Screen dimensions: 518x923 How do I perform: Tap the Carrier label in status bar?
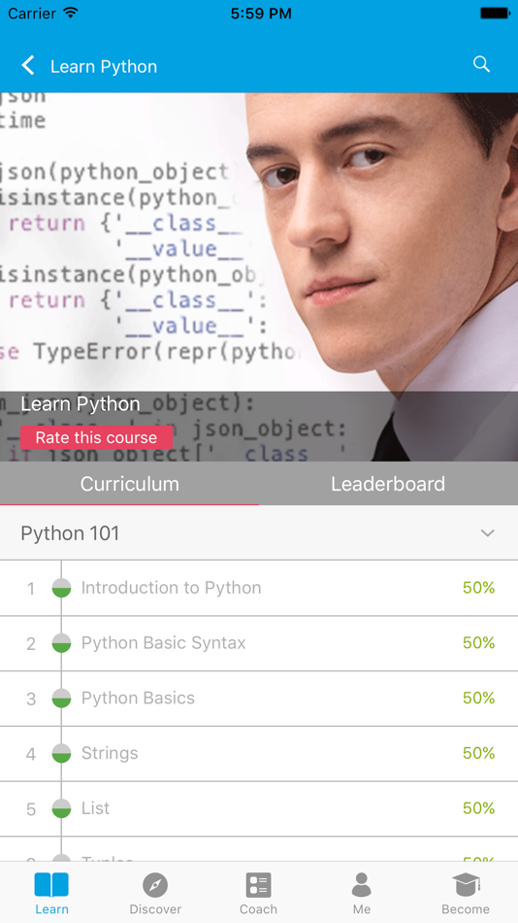[32, 13]
